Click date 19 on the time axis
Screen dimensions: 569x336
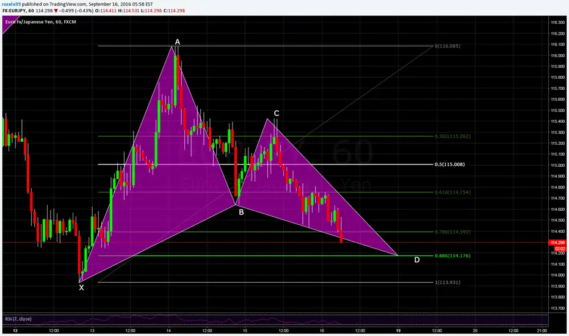[399, 331]
